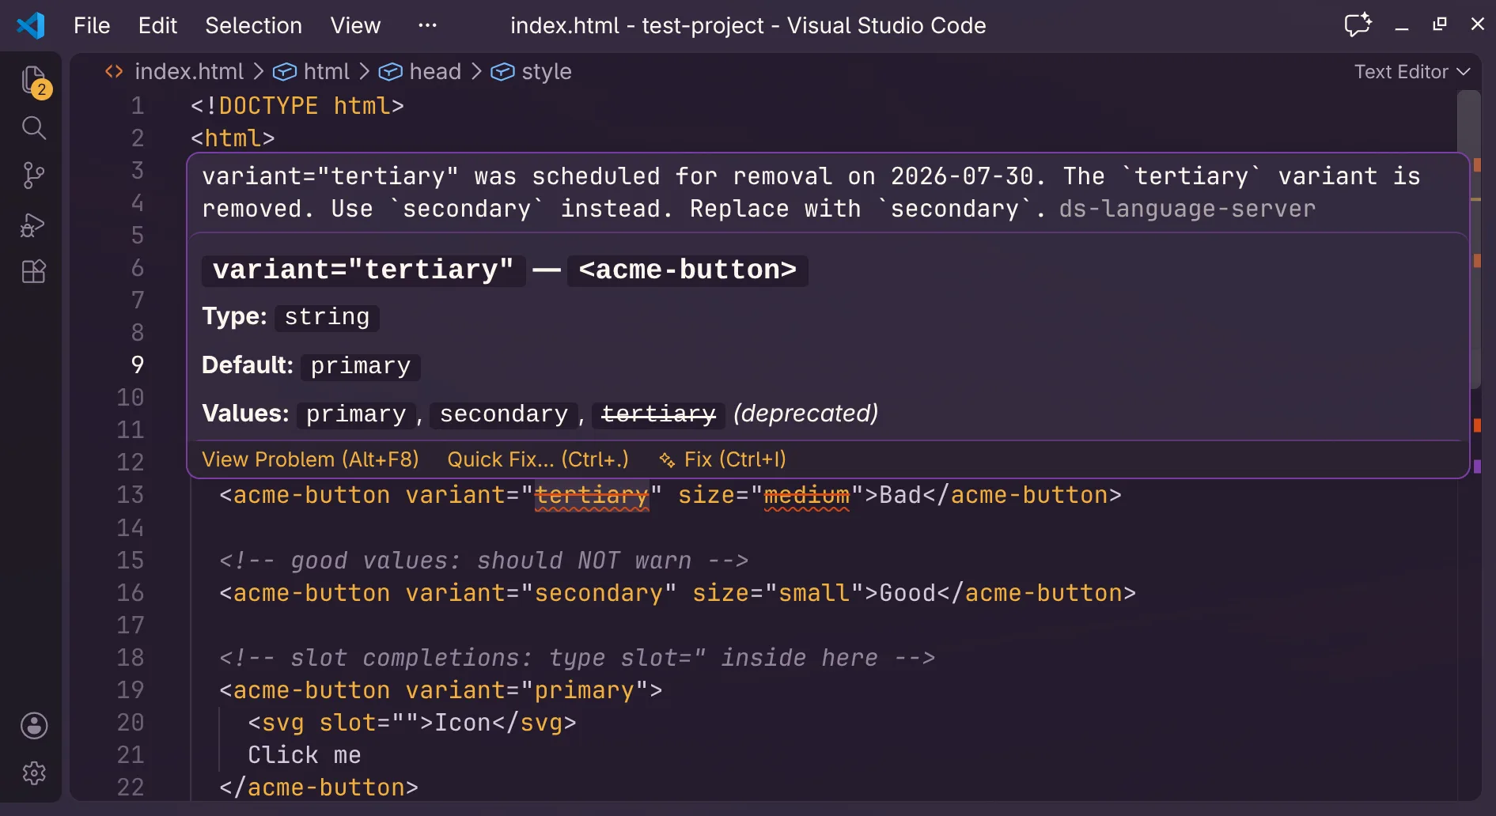Click the 'small' size value on line 16

[x=814, y=593]
